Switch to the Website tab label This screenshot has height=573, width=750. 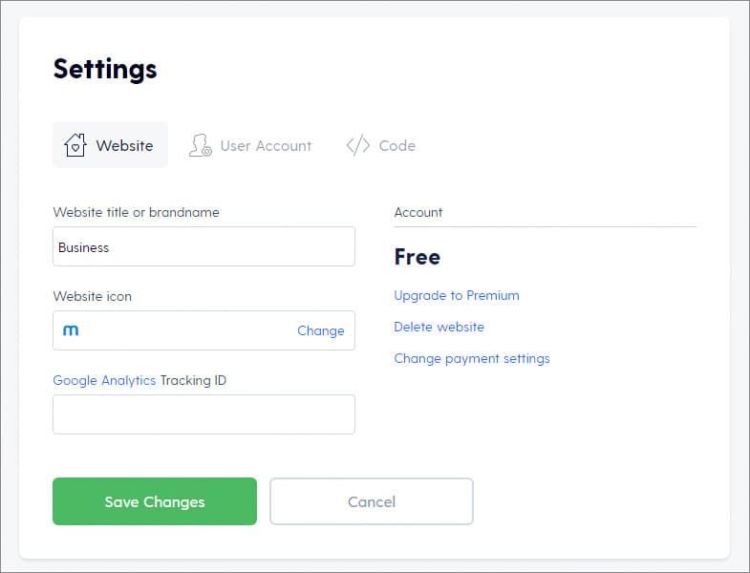coord(124,145)
